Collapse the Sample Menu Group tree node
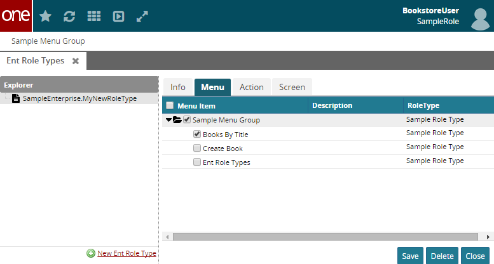494x264 pixels. pos(168,120)
